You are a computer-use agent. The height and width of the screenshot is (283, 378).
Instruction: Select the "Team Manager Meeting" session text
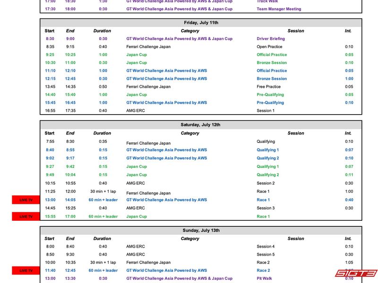pyautogui.click(x=279, y=9)
